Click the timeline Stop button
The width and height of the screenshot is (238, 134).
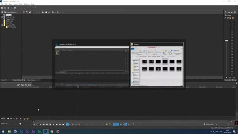[x=50, y=124]
